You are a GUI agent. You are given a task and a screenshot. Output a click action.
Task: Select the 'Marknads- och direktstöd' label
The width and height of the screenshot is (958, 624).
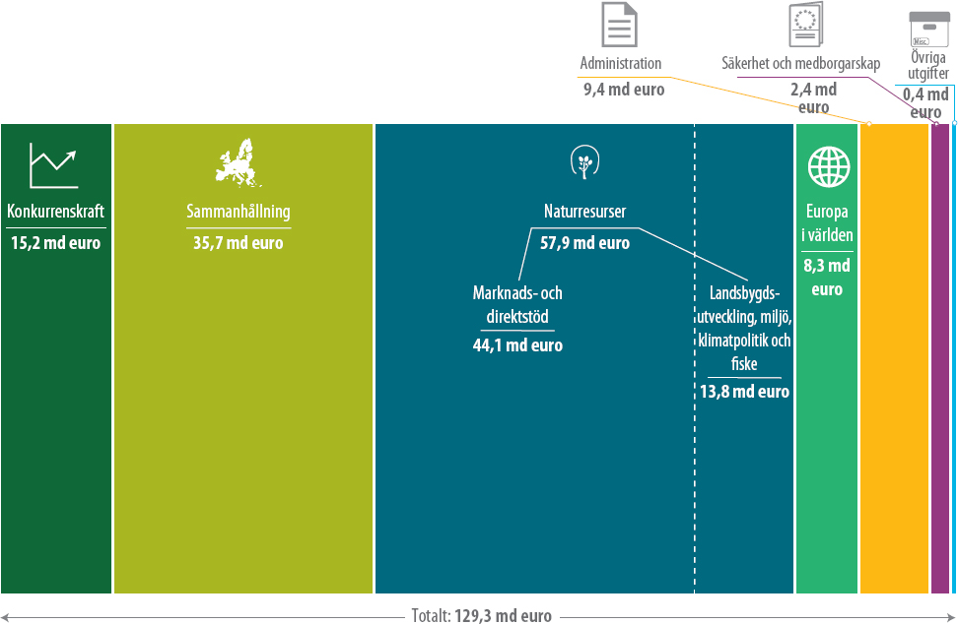517,304
